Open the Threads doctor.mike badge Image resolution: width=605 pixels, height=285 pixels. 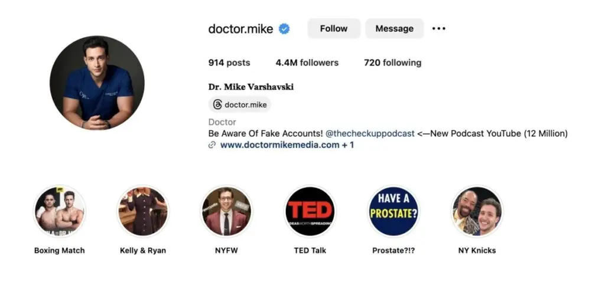[x=240, y=104]
